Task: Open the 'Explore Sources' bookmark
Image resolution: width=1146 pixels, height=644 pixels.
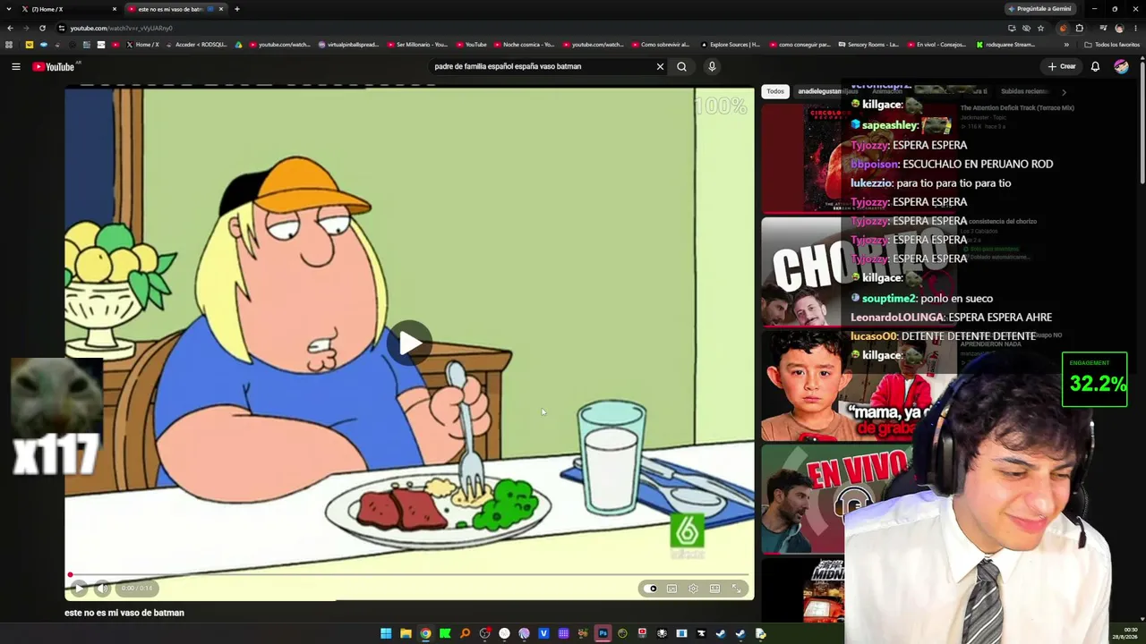Action: pos(731,45)
